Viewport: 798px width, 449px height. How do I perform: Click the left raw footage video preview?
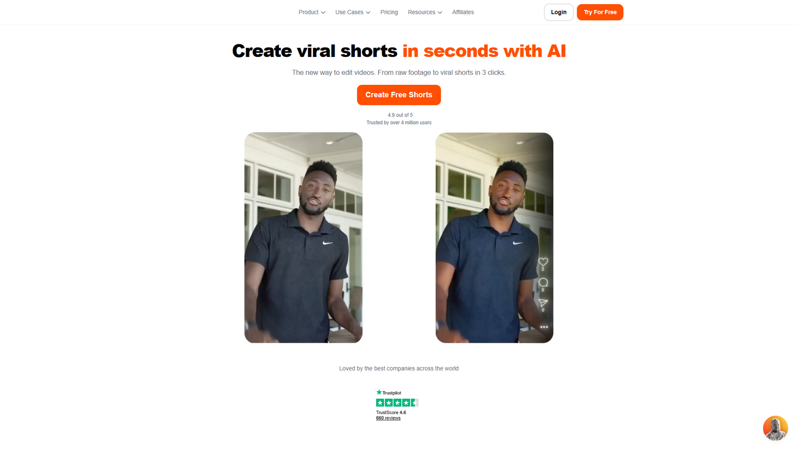[x=303, y=237]
